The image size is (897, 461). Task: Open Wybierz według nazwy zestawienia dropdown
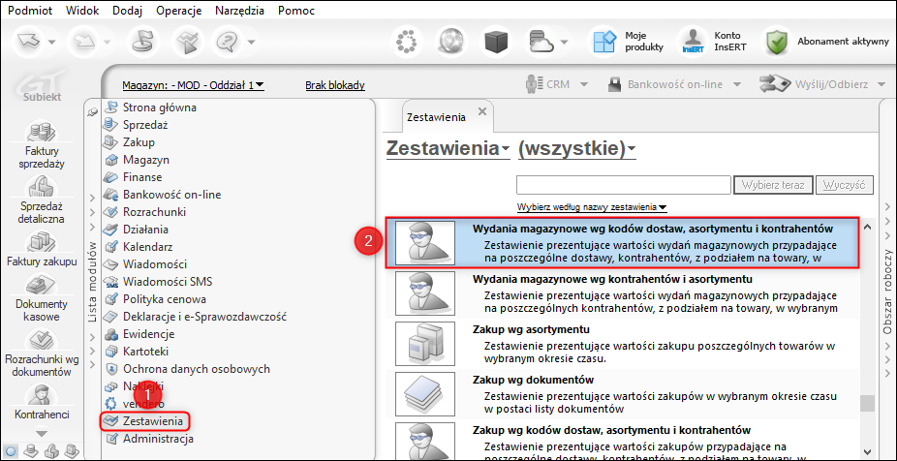pyautogui.click(x=592, y=207)
